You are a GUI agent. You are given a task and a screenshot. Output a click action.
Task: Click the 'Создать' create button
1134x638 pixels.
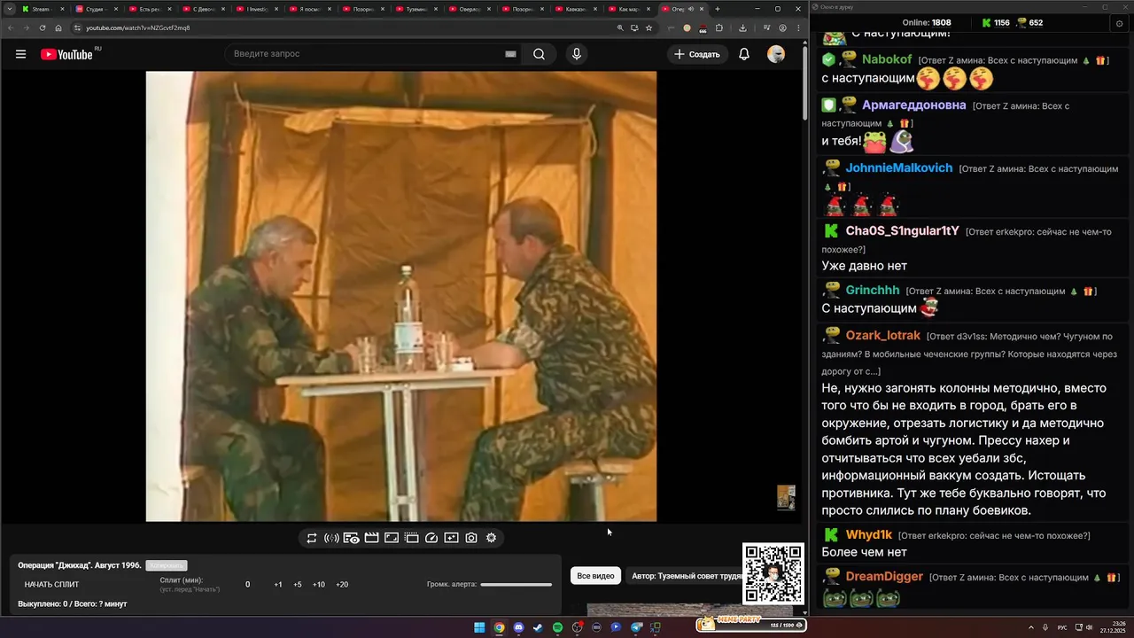(x=698, y=54)
